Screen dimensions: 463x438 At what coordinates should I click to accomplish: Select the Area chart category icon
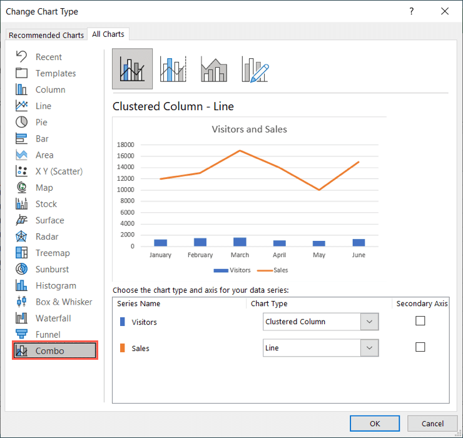(x=21, y=155)
